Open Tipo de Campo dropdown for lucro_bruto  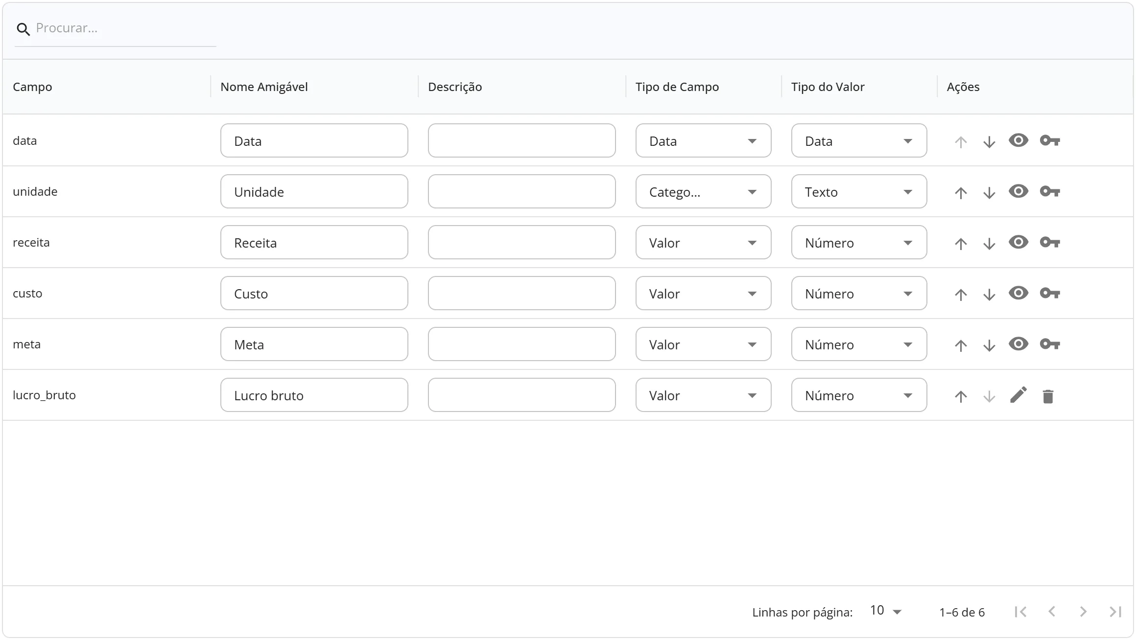click(x=704, y=395)
